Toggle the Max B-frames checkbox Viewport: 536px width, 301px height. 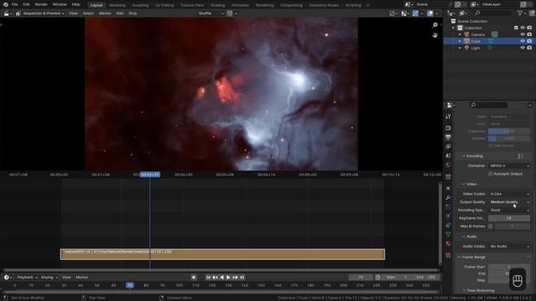491,227
